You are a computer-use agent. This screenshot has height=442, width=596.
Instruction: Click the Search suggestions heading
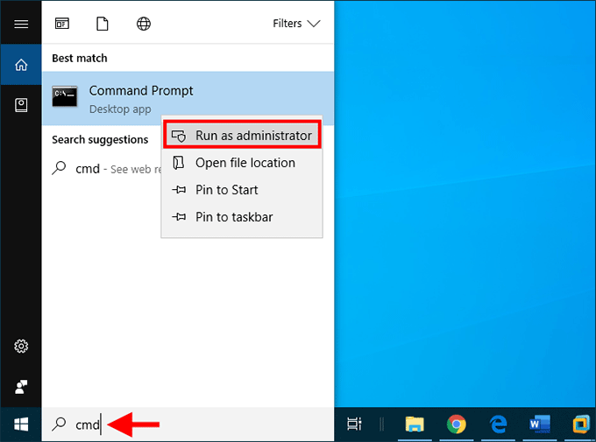pos(100,140)
